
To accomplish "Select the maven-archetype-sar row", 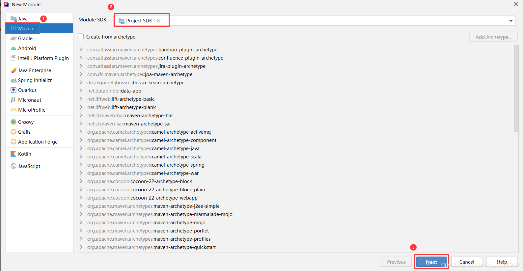I will [x=295, y=124].
